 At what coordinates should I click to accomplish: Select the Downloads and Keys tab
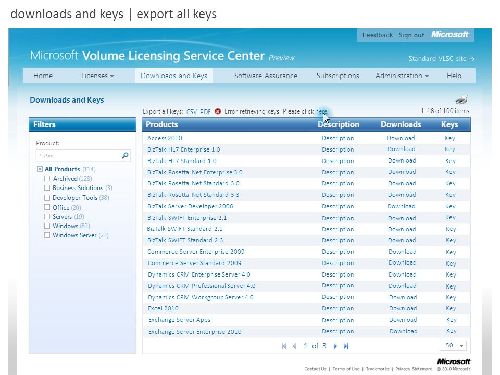coord(174,76)
